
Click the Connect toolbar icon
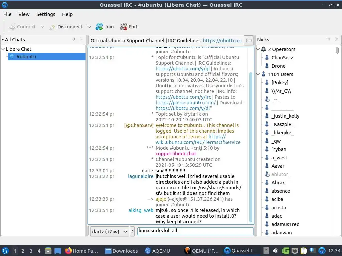(12, 27)
